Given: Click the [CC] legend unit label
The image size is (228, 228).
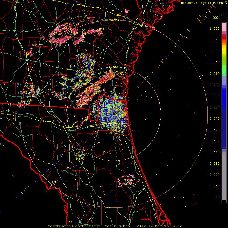Looking at the screenshot, I should 216,17.
